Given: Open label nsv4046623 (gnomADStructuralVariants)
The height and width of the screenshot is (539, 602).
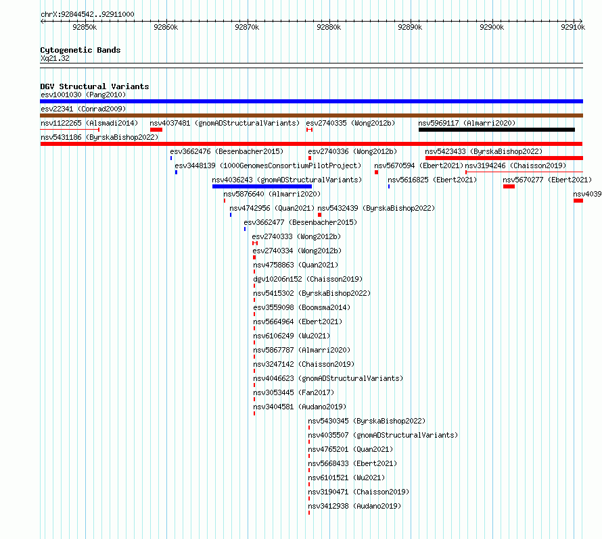Looking at the screenshot, I should [328, 378].
